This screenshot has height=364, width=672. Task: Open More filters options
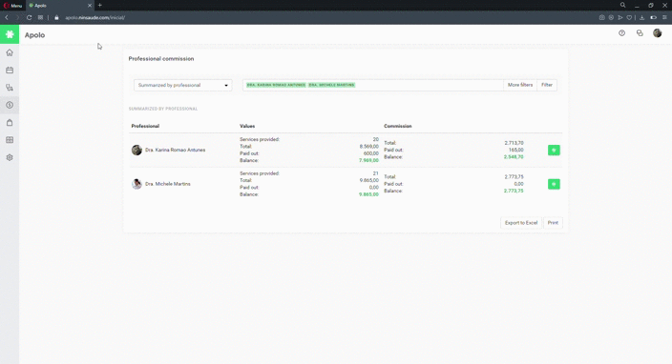[x=520, y=85]
